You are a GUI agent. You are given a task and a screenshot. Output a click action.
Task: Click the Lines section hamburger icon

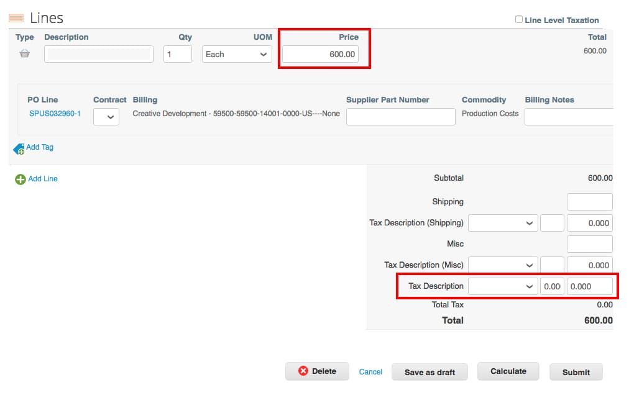(x=16, y=17)
